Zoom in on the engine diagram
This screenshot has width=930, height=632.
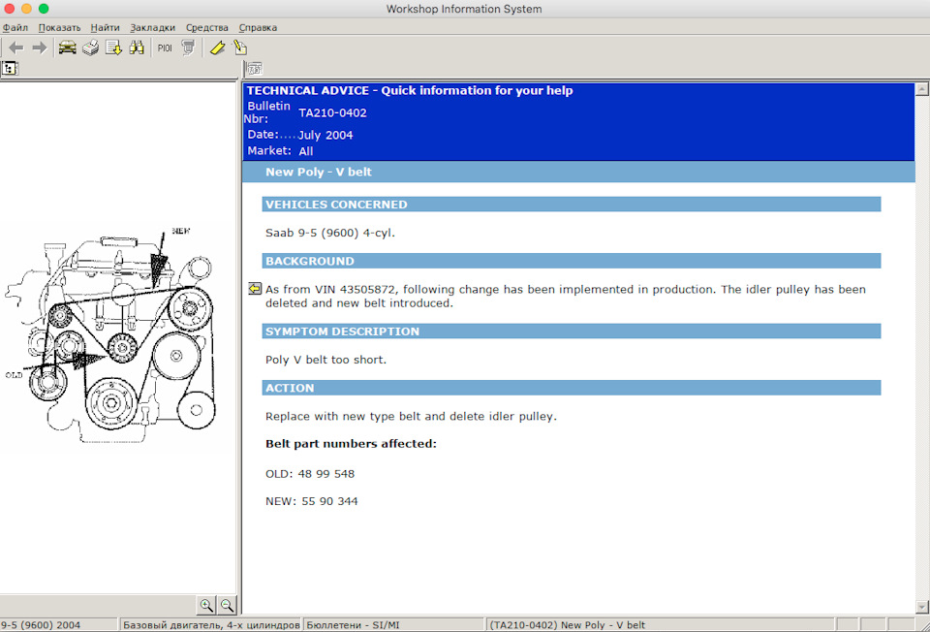[x=206, y=605]
